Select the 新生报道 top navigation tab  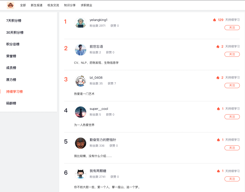(x=37, y=5)
